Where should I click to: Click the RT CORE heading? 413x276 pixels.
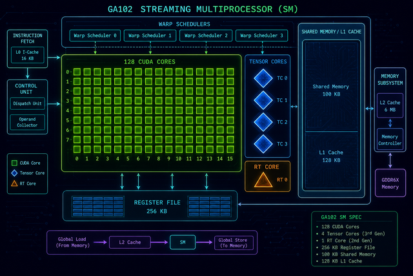[267, 167]
